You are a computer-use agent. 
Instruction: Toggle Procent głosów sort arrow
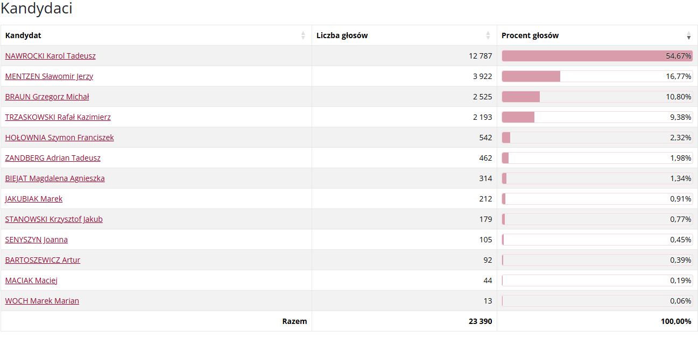click(689, 36)
